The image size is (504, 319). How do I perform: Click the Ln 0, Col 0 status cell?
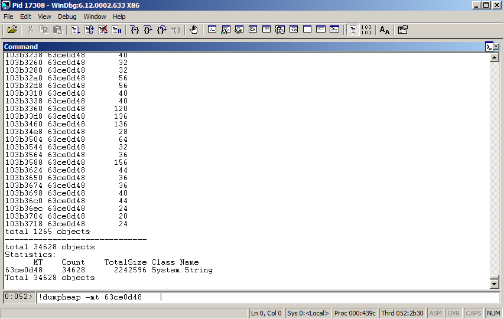266,313
